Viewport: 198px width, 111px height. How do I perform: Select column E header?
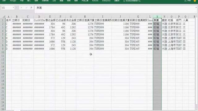tap(50, 17)
